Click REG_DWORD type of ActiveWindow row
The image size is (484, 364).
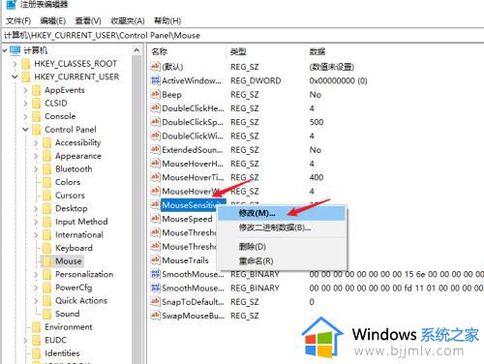click(256, 80)
